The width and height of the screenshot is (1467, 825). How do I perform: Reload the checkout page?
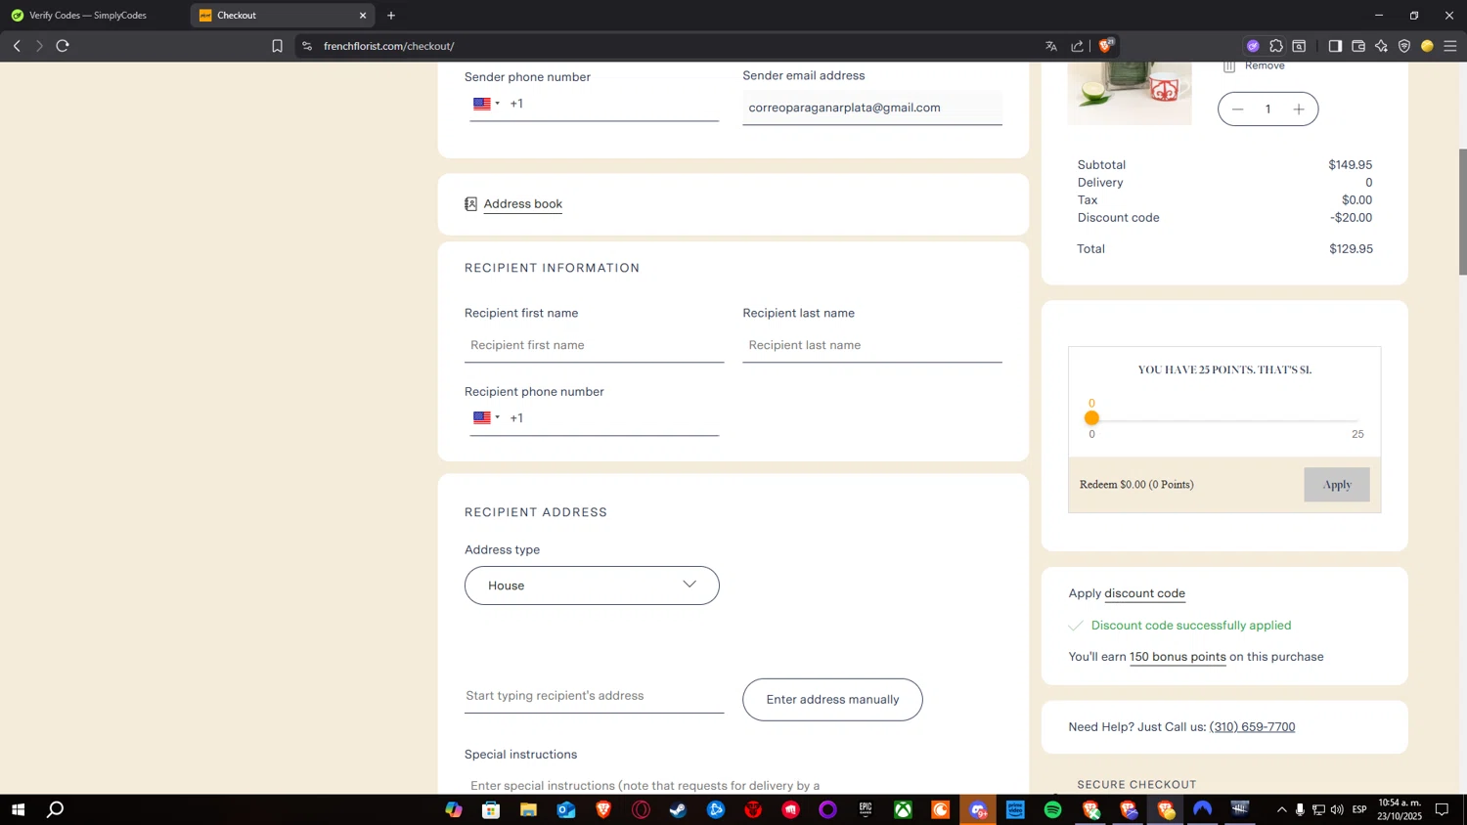pos(63,46)
